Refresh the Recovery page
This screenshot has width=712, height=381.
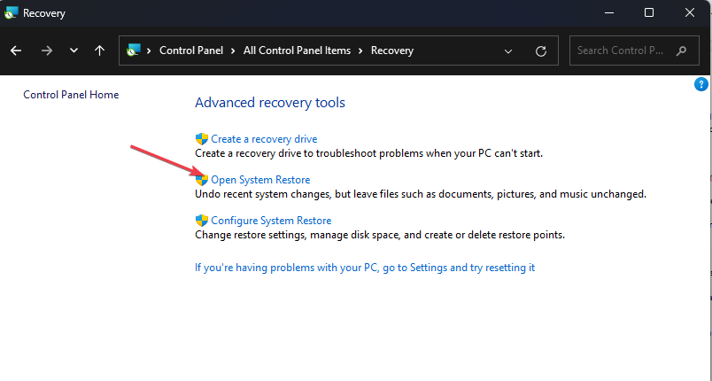pos(541,51)
